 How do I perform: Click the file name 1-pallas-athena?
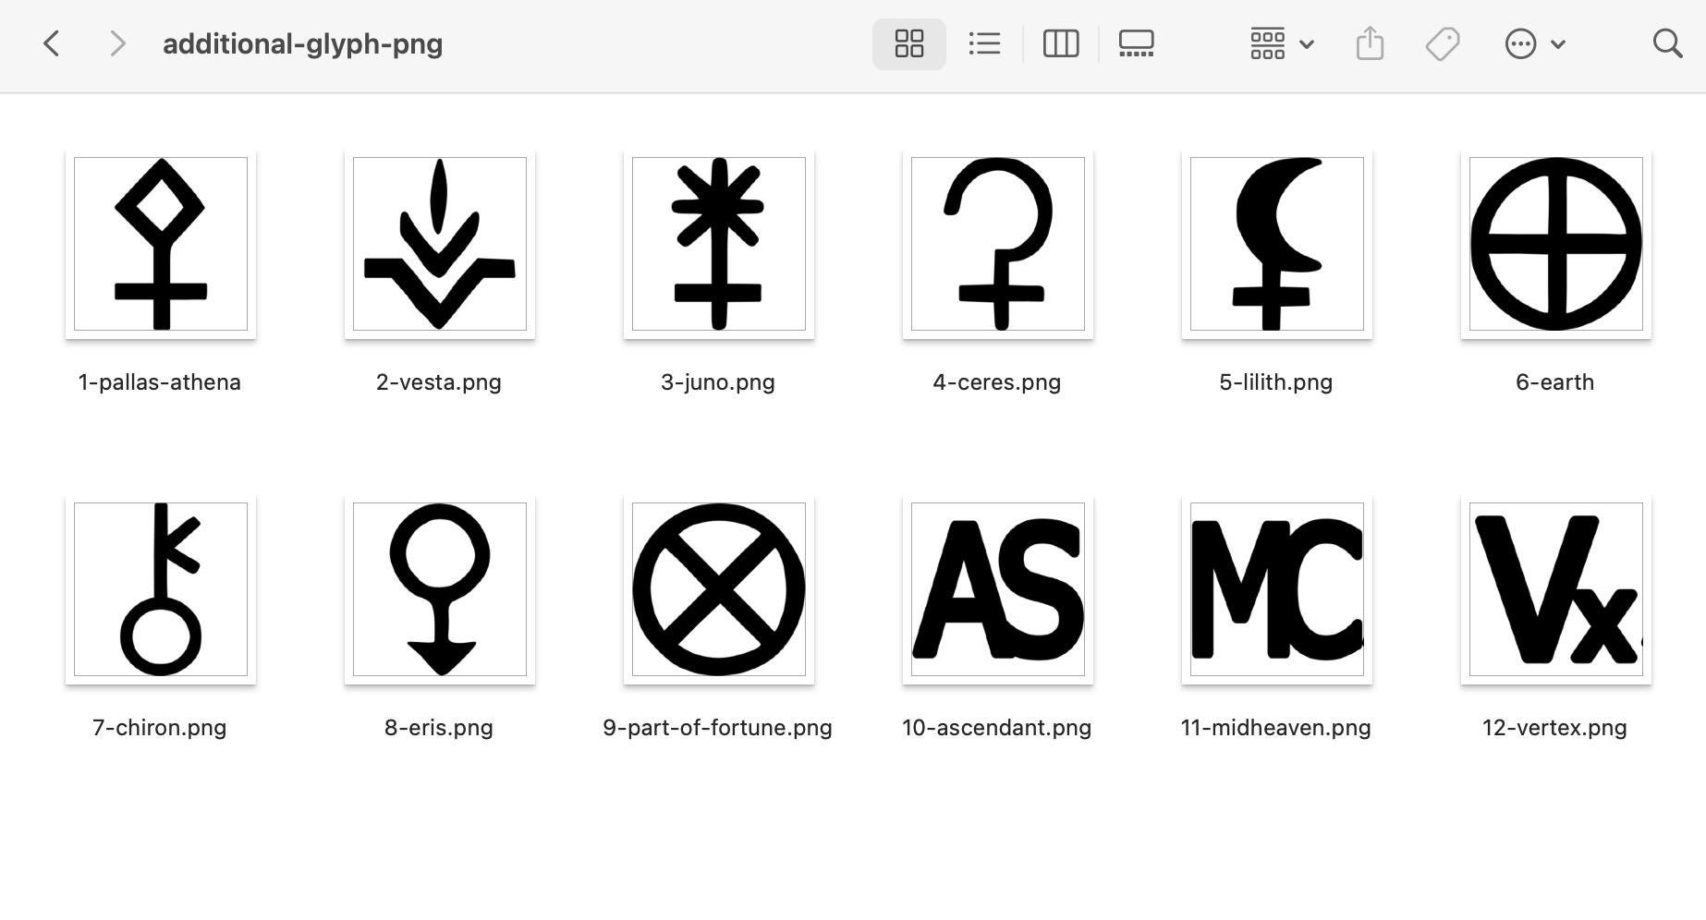[x=160, y=382]
